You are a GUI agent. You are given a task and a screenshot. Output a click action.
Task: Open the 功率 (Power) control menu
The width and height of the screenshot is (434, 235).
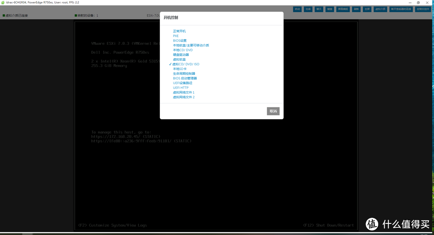point(308,9)
